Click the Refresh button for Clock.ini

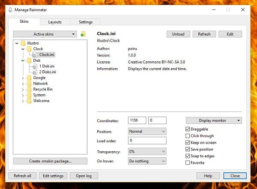pyautogui.click(x=204, y=34)
